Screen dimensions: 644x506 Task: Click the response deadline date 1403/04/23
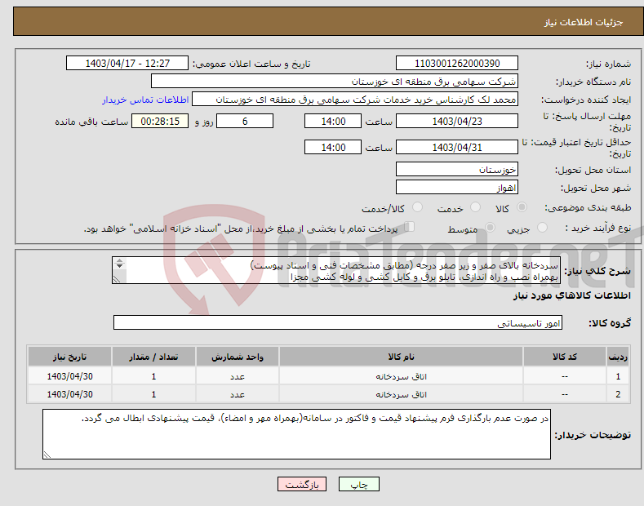[457, 121]
